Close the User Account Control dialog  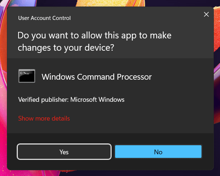206,14
